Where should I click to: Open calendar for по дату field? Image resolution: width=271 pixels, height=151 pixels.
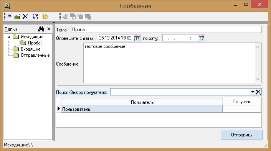202,38
